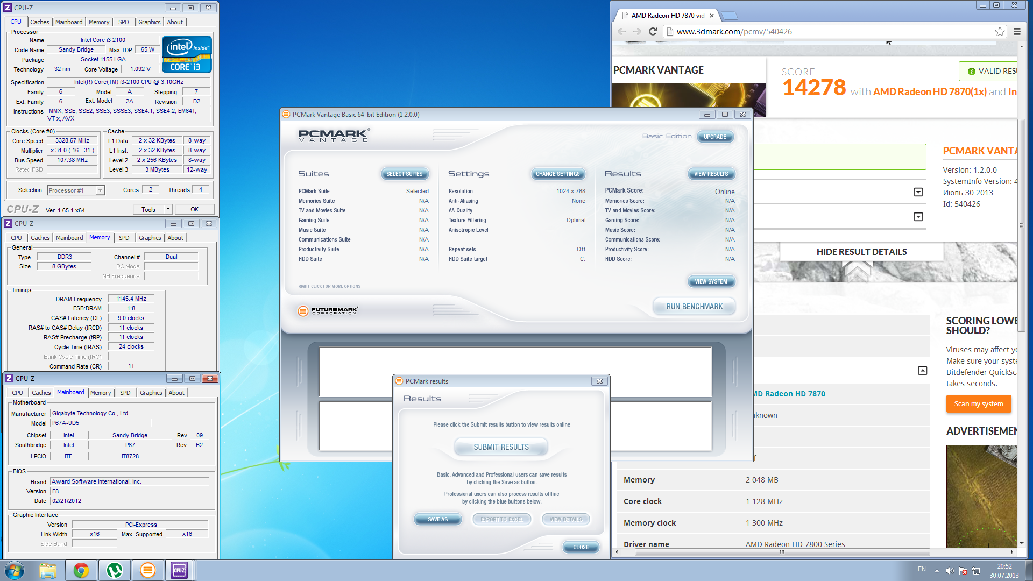Click Futuremark Corporation logo
The height and width of the screenshot is (581, 1033).
point(328,311)
